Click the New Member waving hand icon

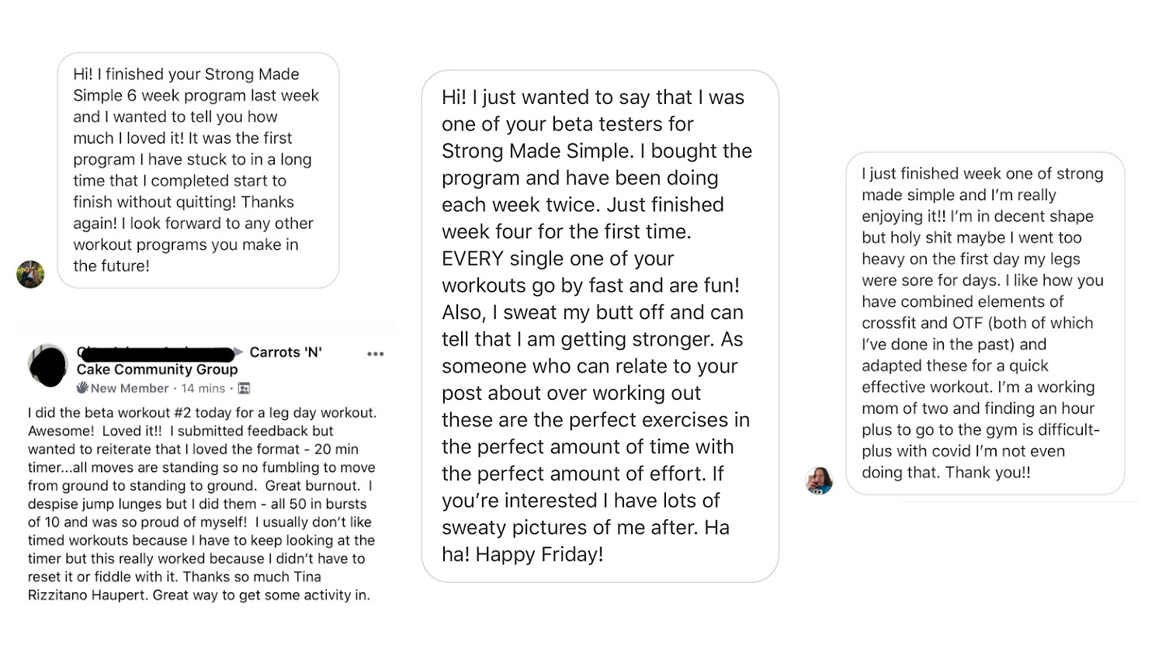tap(82, 387)
